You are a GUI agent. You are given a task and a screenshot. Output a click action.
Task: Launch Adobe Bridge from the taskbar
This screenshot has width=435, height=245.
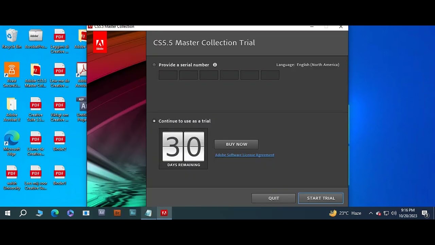(117, 213)
